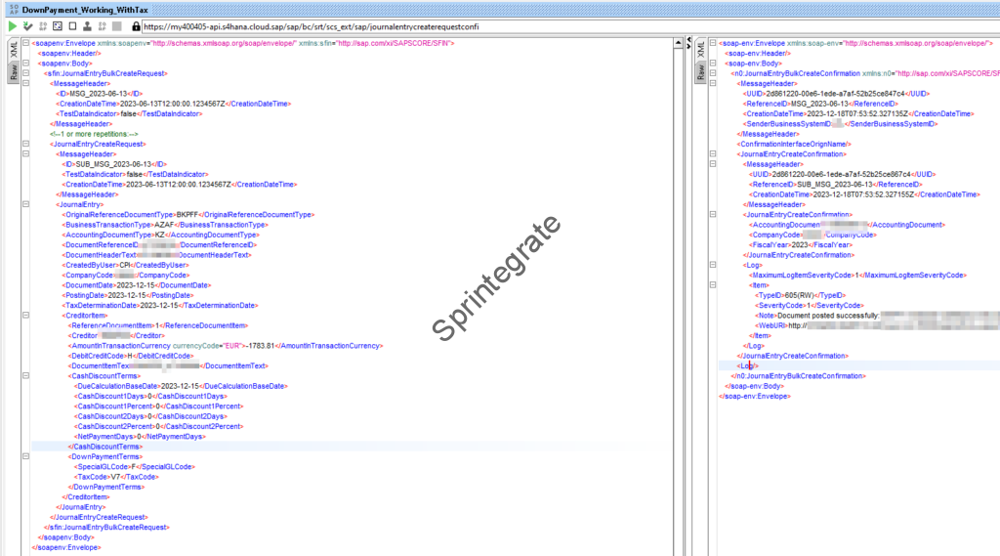Collapse the CreditorItem node in request
The height and width of the screenshot is (556, 1000).
26,316
